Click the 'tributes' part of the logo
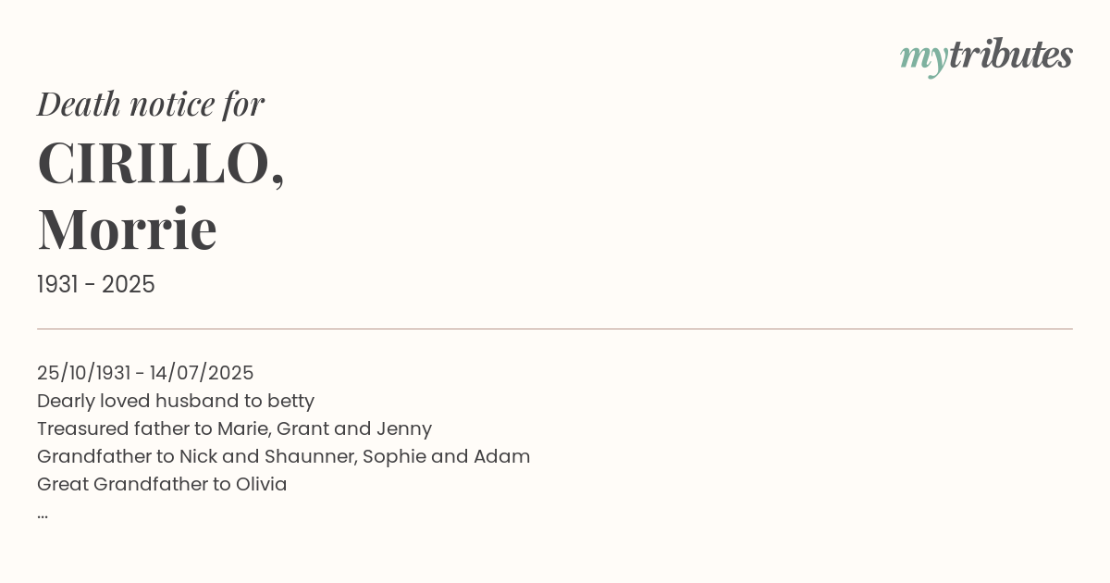1110x583 pixels. (1010, 55)
